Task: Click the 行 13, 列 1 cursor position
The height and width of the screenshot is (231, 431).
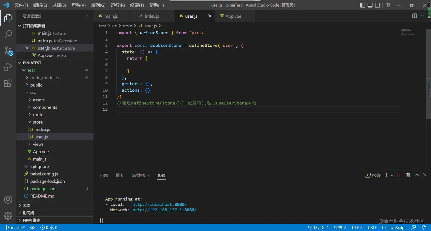Action: click(x=318, y=228)
